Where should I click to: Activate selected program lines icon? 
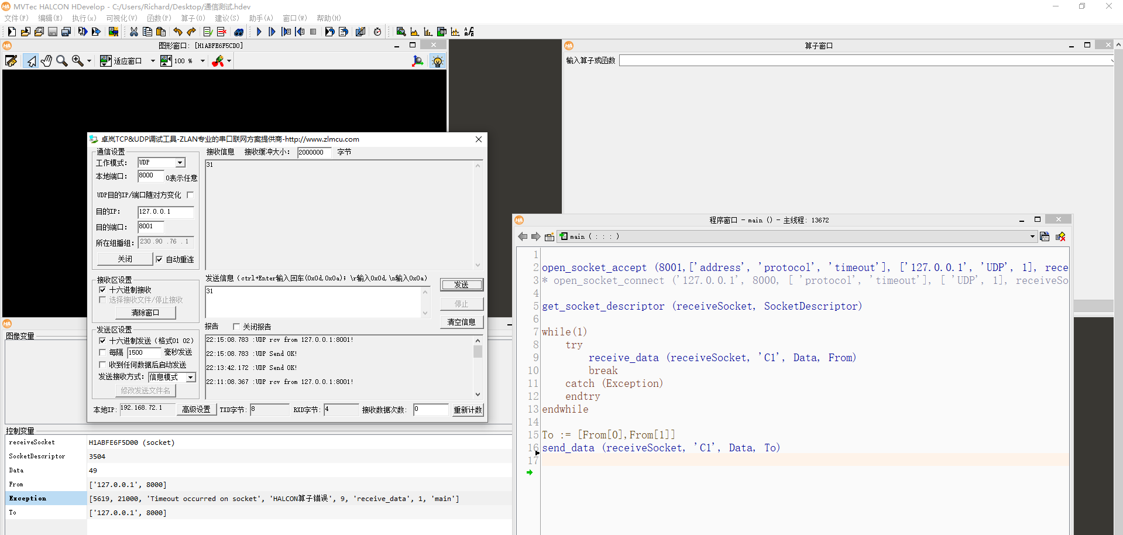pyautogui.click(x=208, y=32)
